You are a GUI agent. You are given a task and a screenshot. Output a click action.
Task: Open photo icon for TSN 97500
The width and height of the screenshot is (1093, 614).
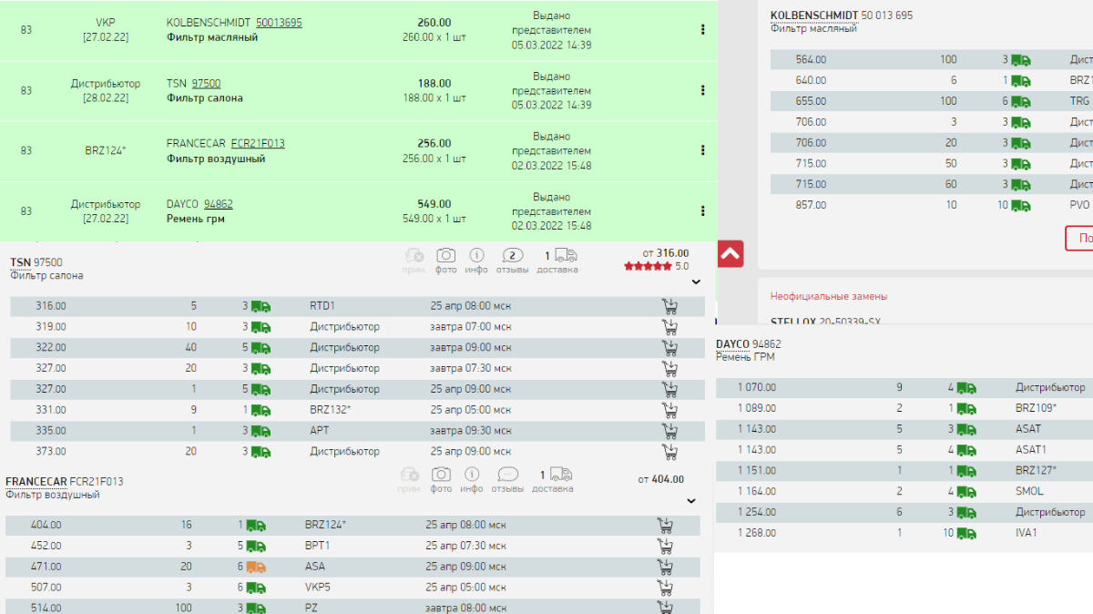pos(445,256)
